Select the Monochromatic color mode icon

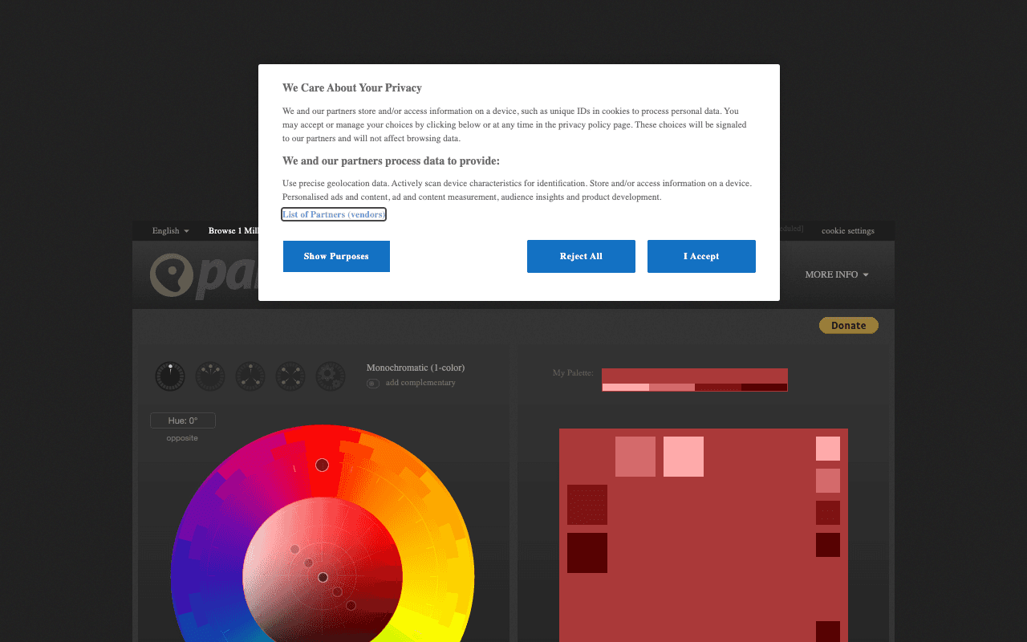tap(170, 376)
